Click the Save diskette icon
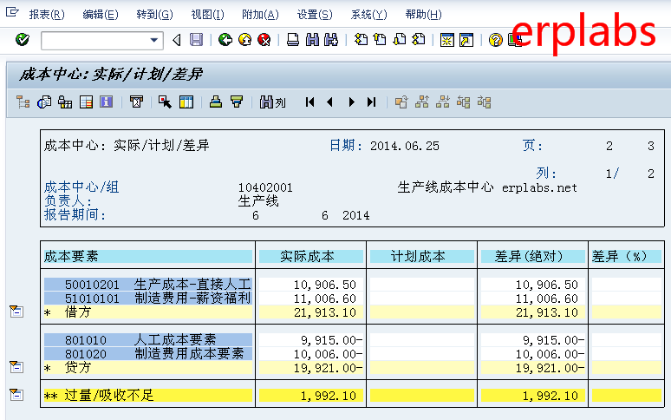This screenshot has width=671, height=420. pos(197,40)
